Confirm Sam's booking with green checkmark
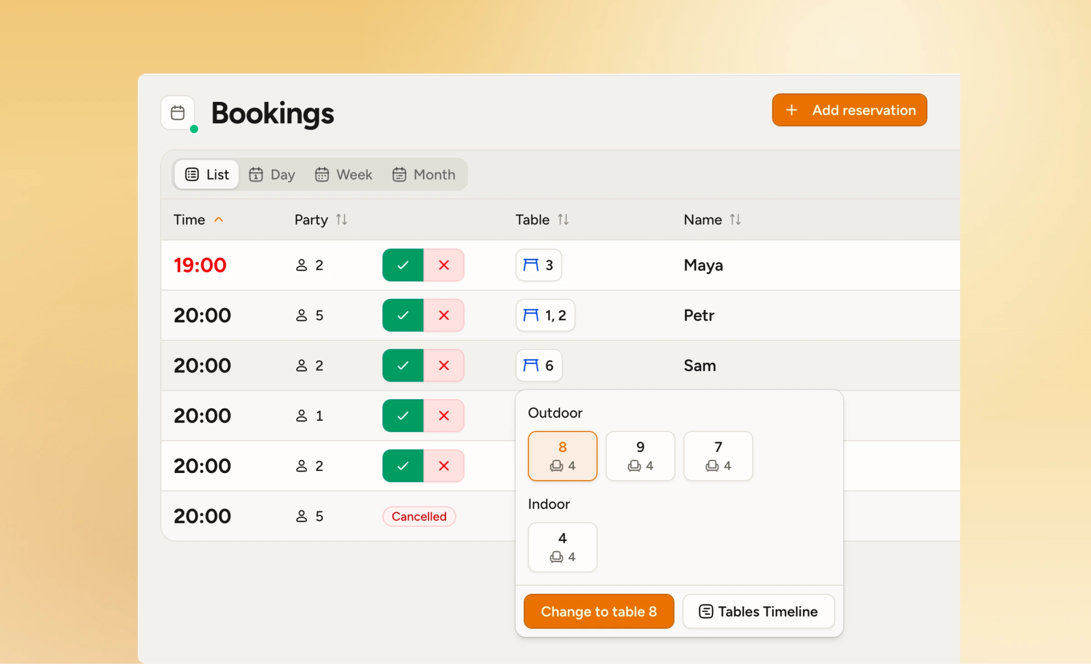The width and height of the screenshot is (1091, 664). (403, 365)
